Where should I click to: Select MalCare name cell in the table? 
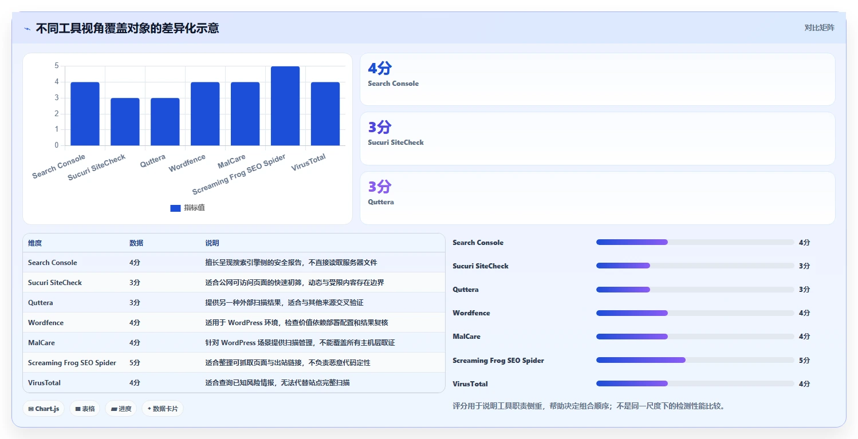point(42,343)
